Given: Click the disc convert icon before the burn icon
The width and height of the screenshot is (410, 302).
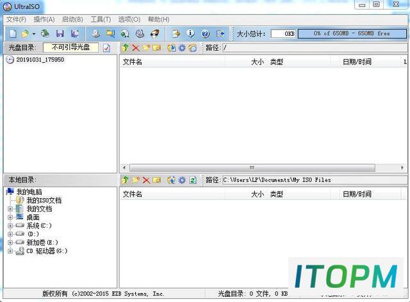Looking at the screenshot, I should coord(140,33).
